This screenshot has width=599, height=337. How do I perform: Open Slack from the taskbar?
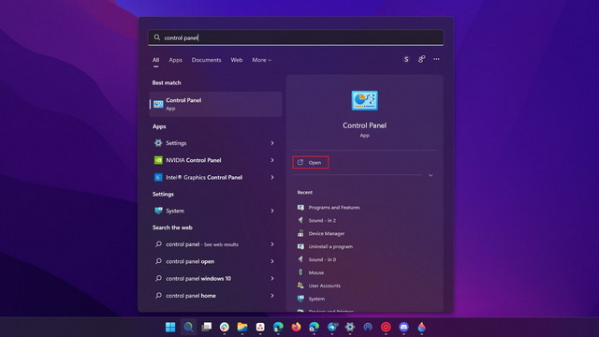coord(225,327)
